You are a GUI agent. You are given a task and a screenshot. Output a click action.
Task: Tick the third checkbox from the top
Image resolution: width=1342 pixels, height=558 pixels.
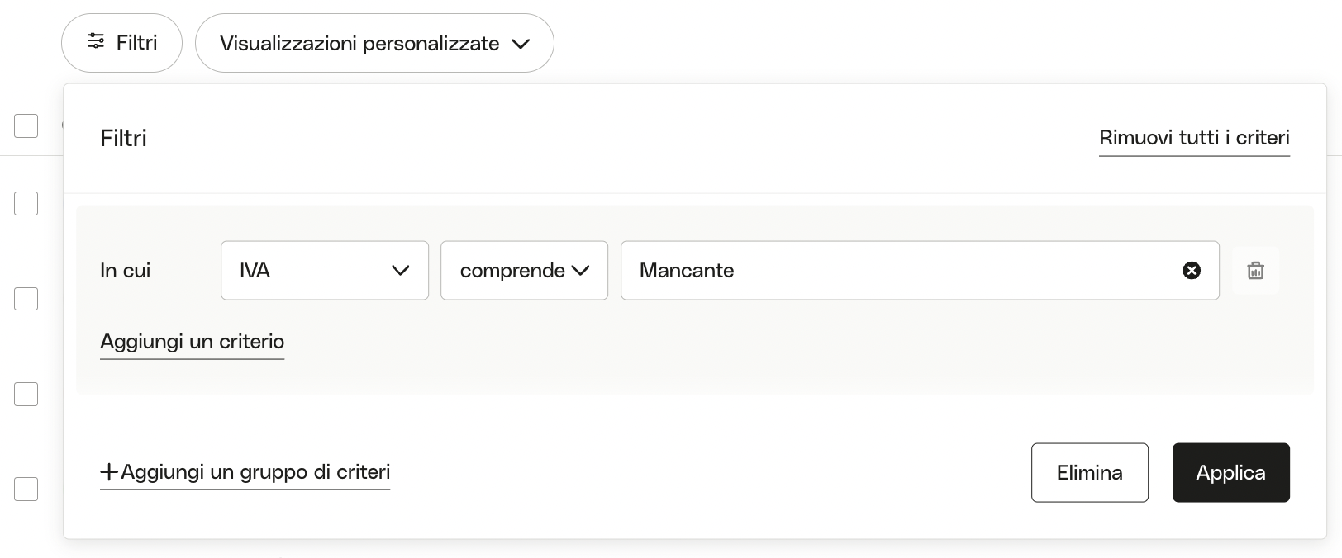(x=26, y=299)
